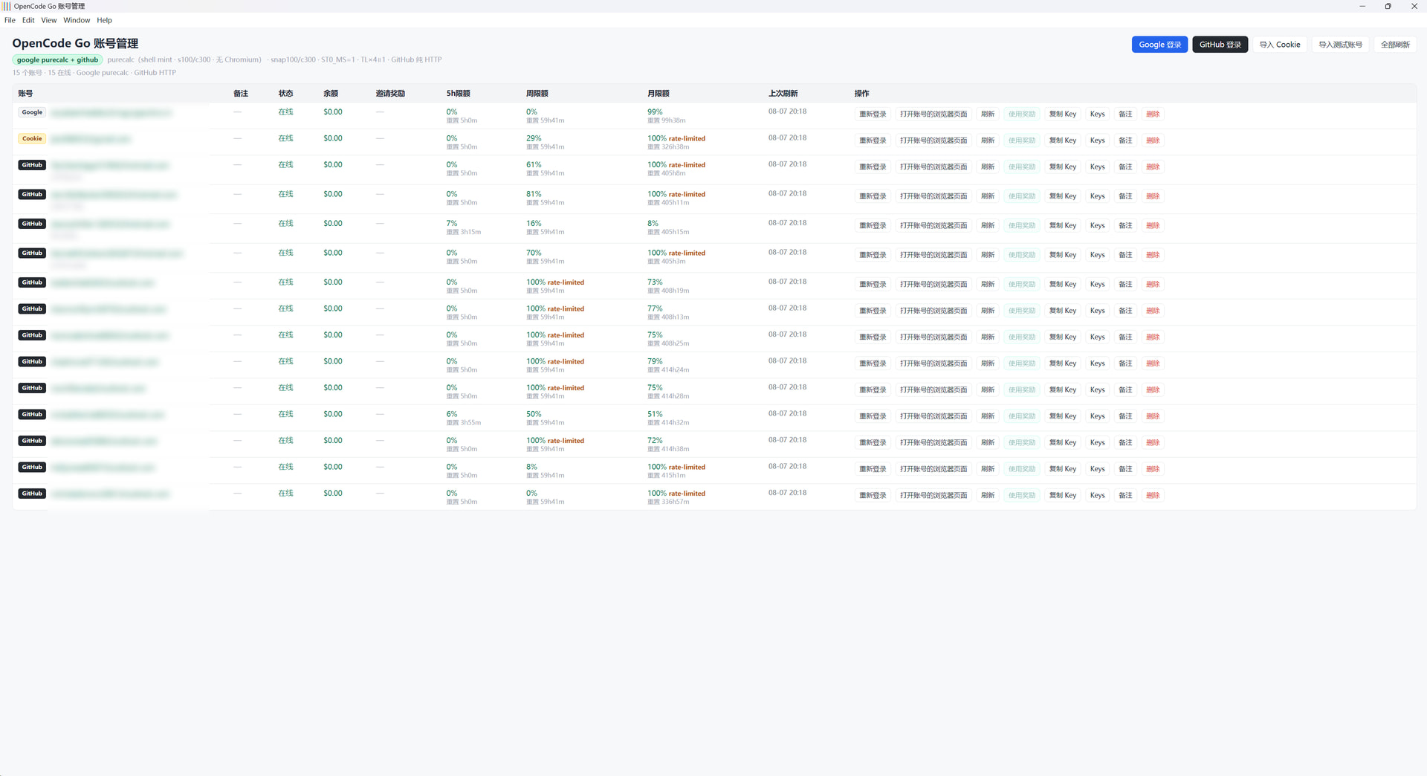The width and height of the screenshot is (1427, 776).
Task: Click red 删除 in the Google account row
Action: (1153, 114)
